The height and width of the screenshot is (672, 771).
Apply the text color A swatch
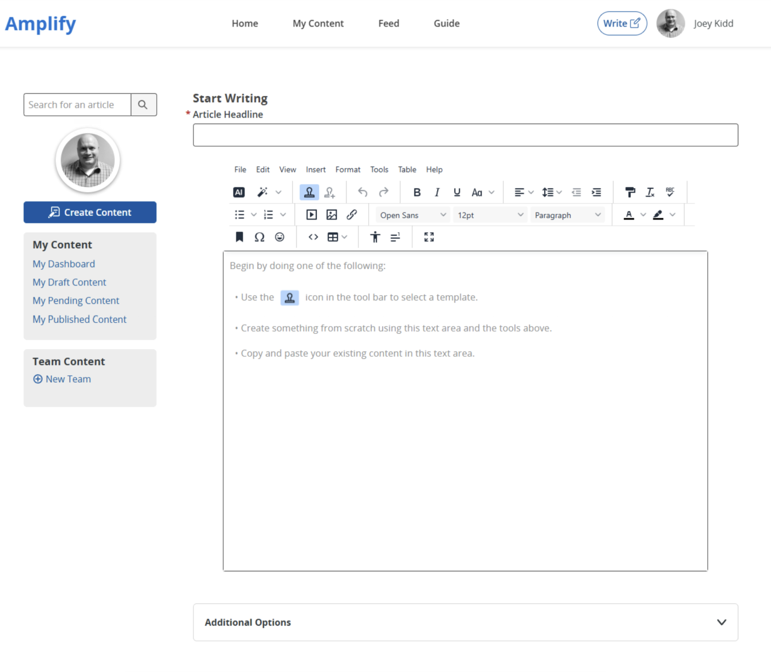click(x=629, y=215)
